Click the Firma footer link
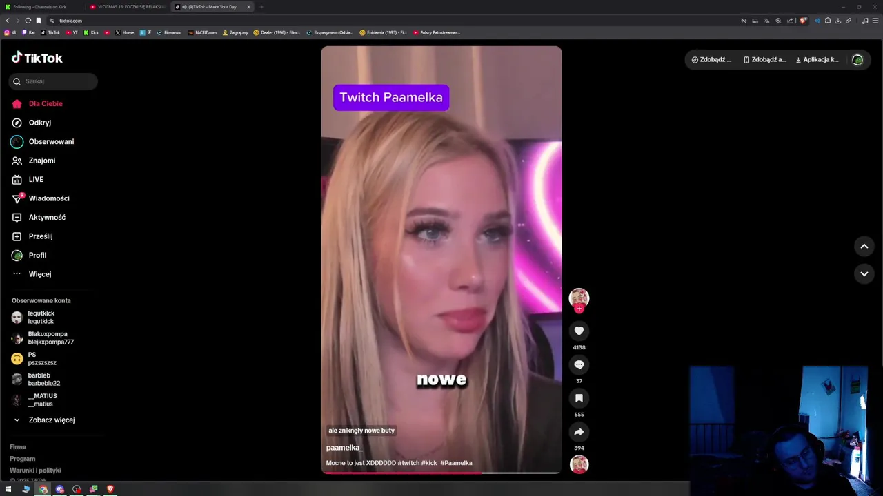Image resolution: width=883 pixels, height=496 pixels. [x=18, y=447]
